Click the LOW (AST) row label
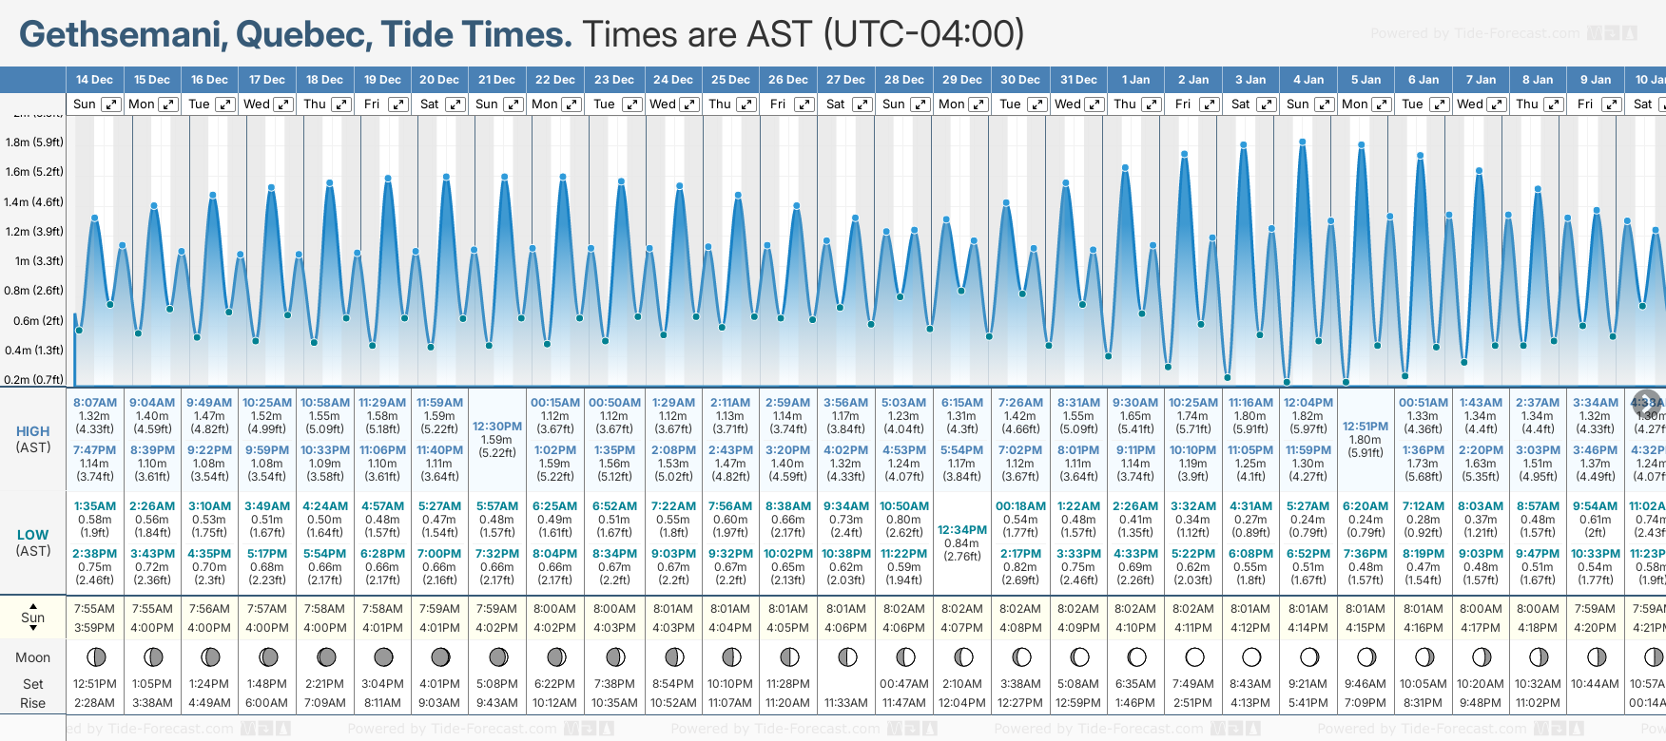This screenshot has height=741, width=1666. pyautogui.click(x=33, y=542)
